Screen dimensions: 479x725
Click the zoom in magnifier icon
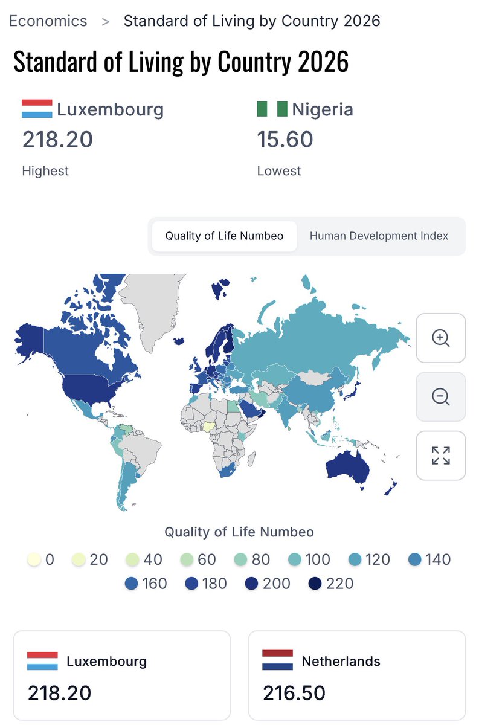[x=441, y=338]
